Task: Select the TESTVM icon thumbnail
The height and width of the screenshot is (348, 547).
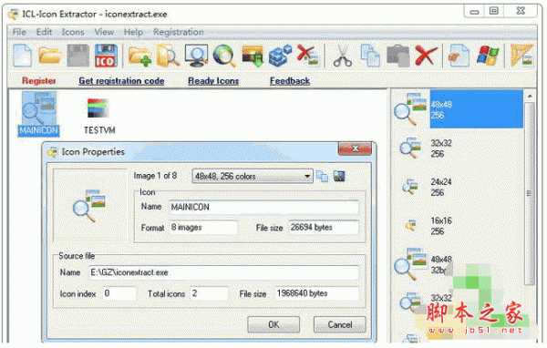Action: pos(99,116)
